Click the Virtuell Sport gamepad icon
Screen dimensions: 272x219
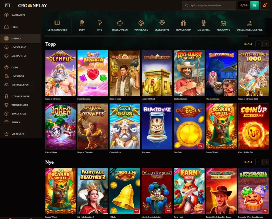click(6, 85)
